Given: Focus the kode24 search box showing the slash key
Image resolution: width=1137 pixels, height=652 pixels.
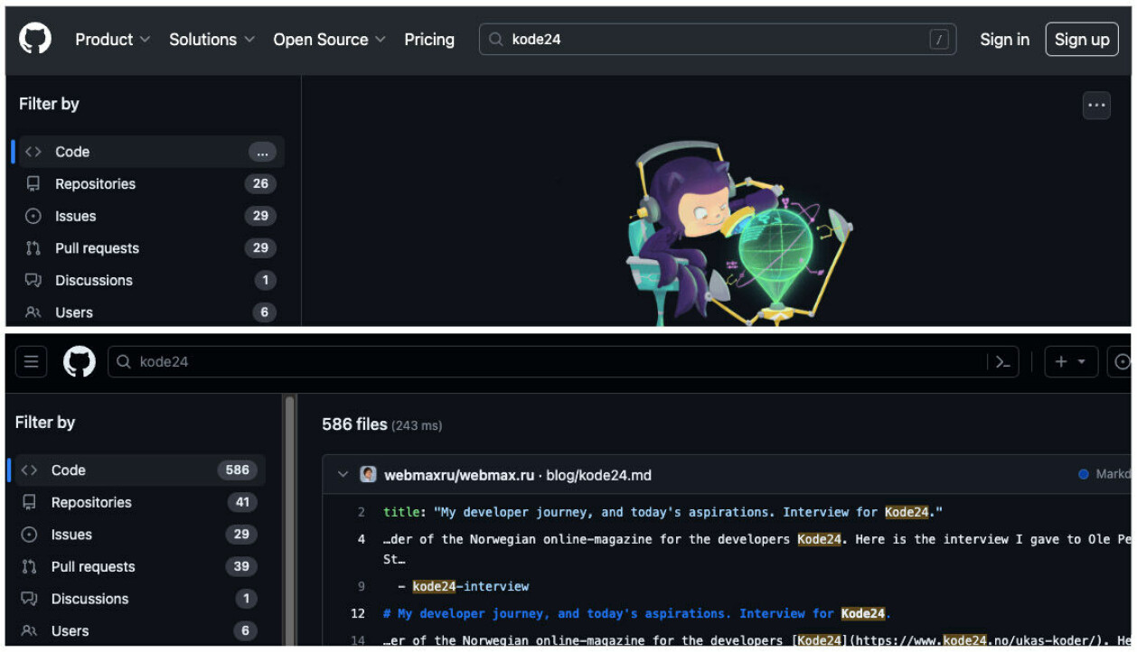Looking at the screenshot, I should [x=718, y=40].
